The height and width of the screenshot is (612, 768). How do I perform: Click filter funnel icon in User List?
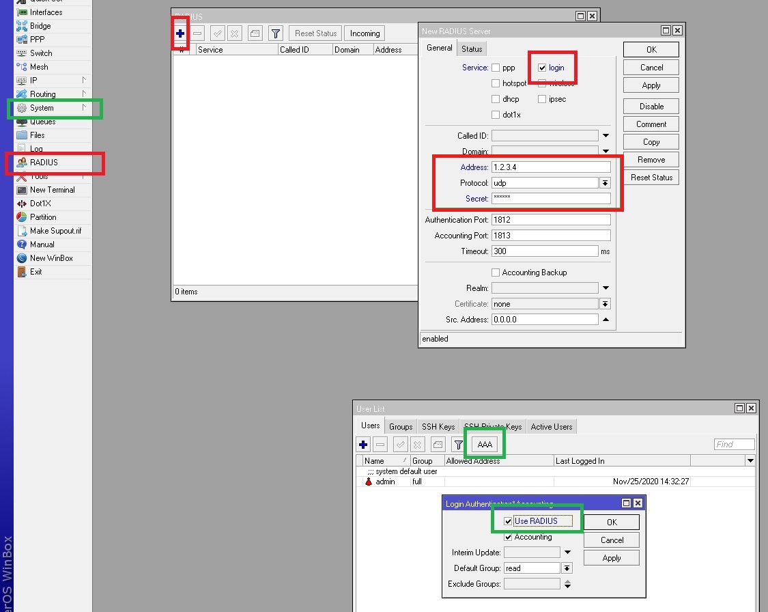(458, 445)
